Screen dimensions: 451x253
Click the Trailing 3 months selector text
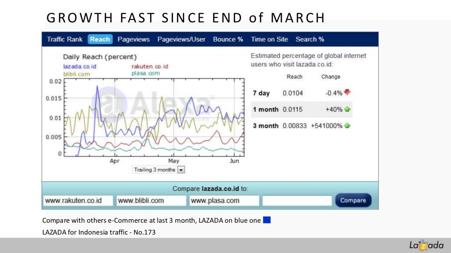click(155, 170)
